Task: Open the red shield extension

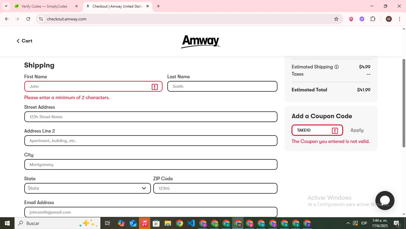Action: click(351, 19)
